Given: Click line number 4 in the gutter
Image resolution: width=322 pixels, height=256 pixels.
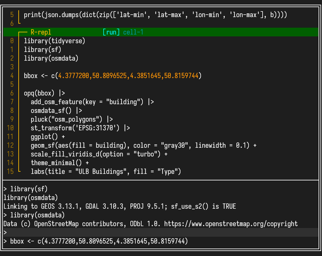Looking at the screenshot, I should click(12, 76).
